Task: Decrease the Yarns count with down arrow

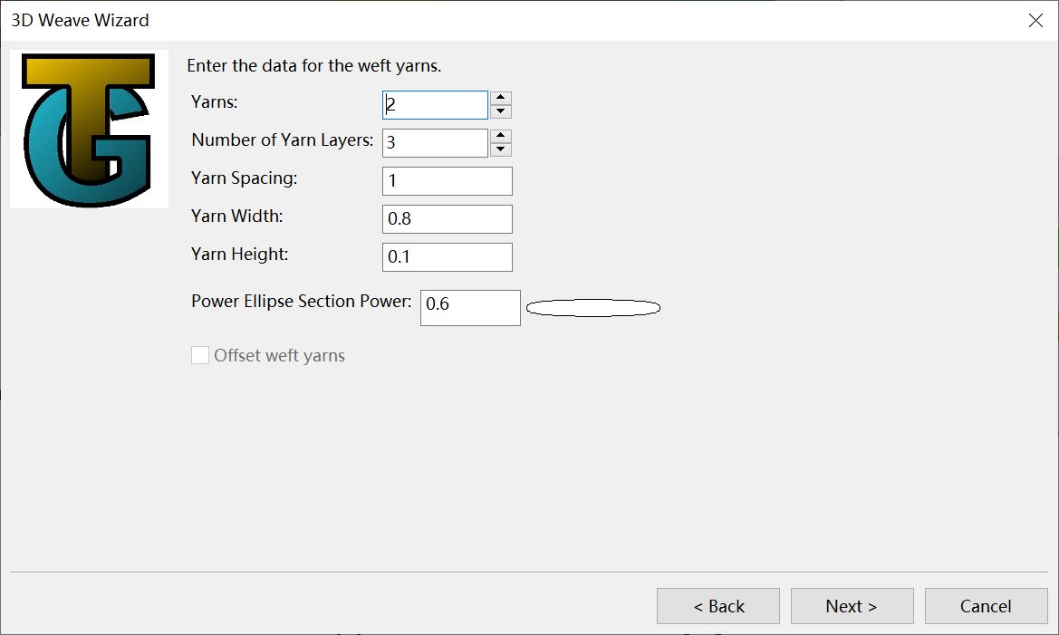Action: (x=501, y=112)
